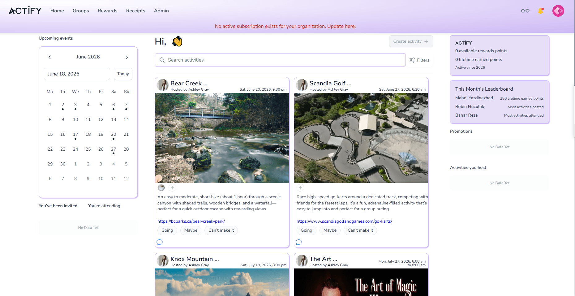
Task: Open Admin in navigation bar
Action: [x=161, y=11]
